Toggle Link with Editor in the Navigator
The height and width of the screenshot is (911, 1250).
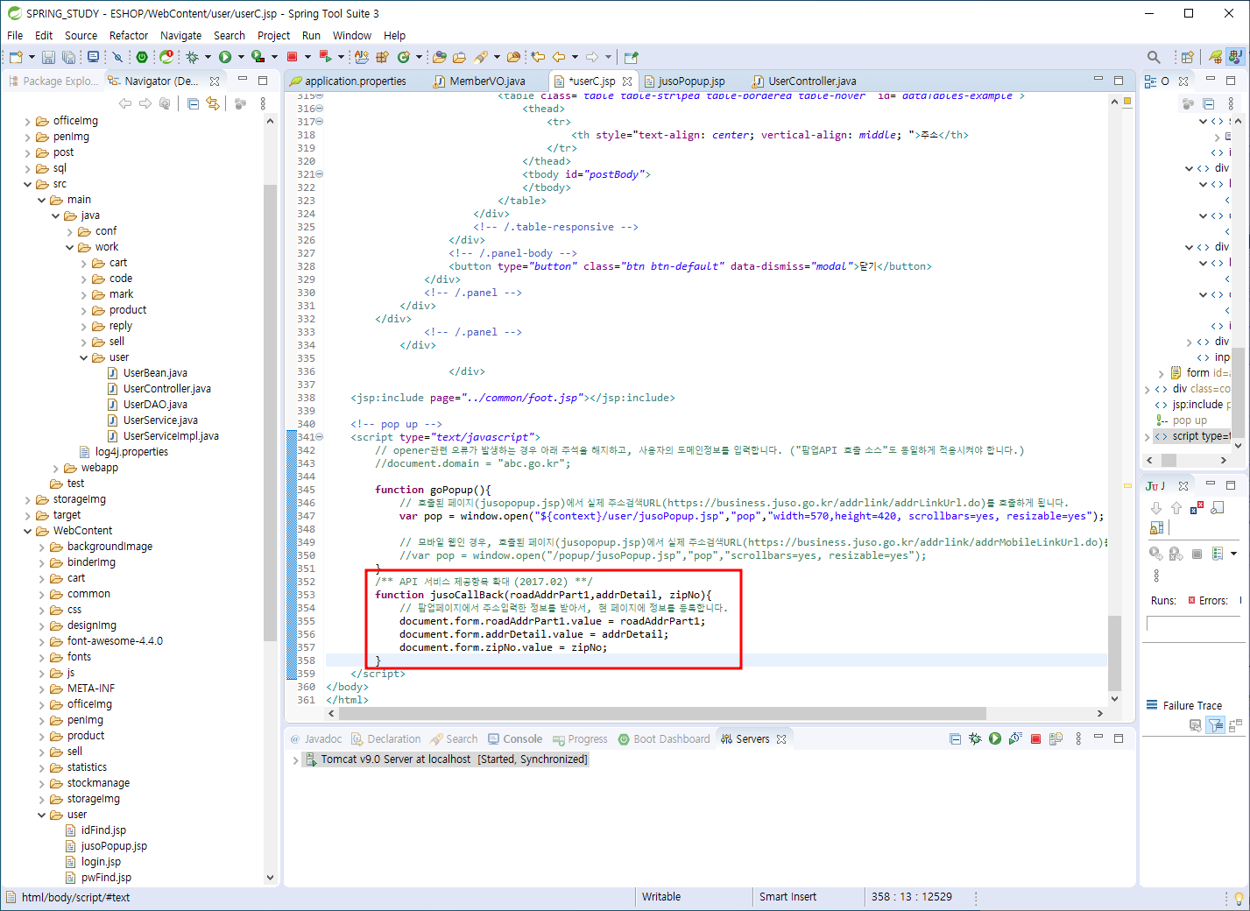pos(213,103)
